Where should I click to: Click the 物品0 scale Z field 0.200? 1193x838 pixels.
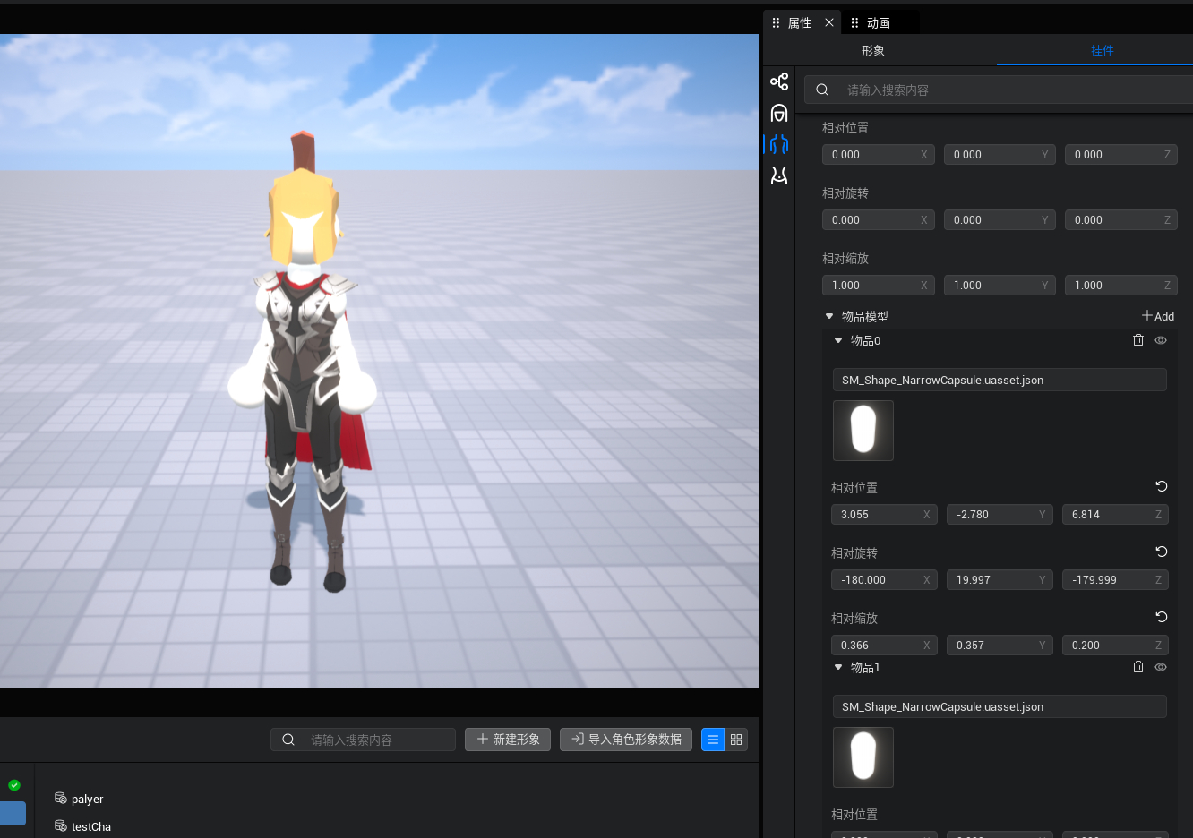coord(1115,646)
